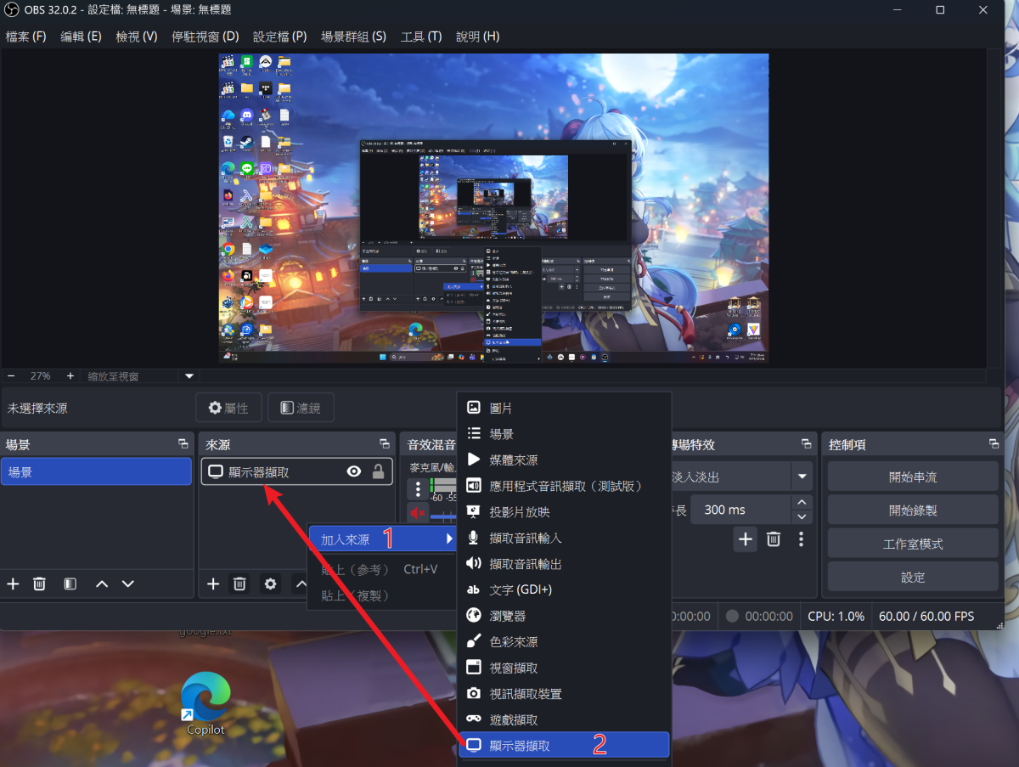1019x767 pixels.
Task: Open source properties gear in 來源 toolbar
Action: click(270, 584)
